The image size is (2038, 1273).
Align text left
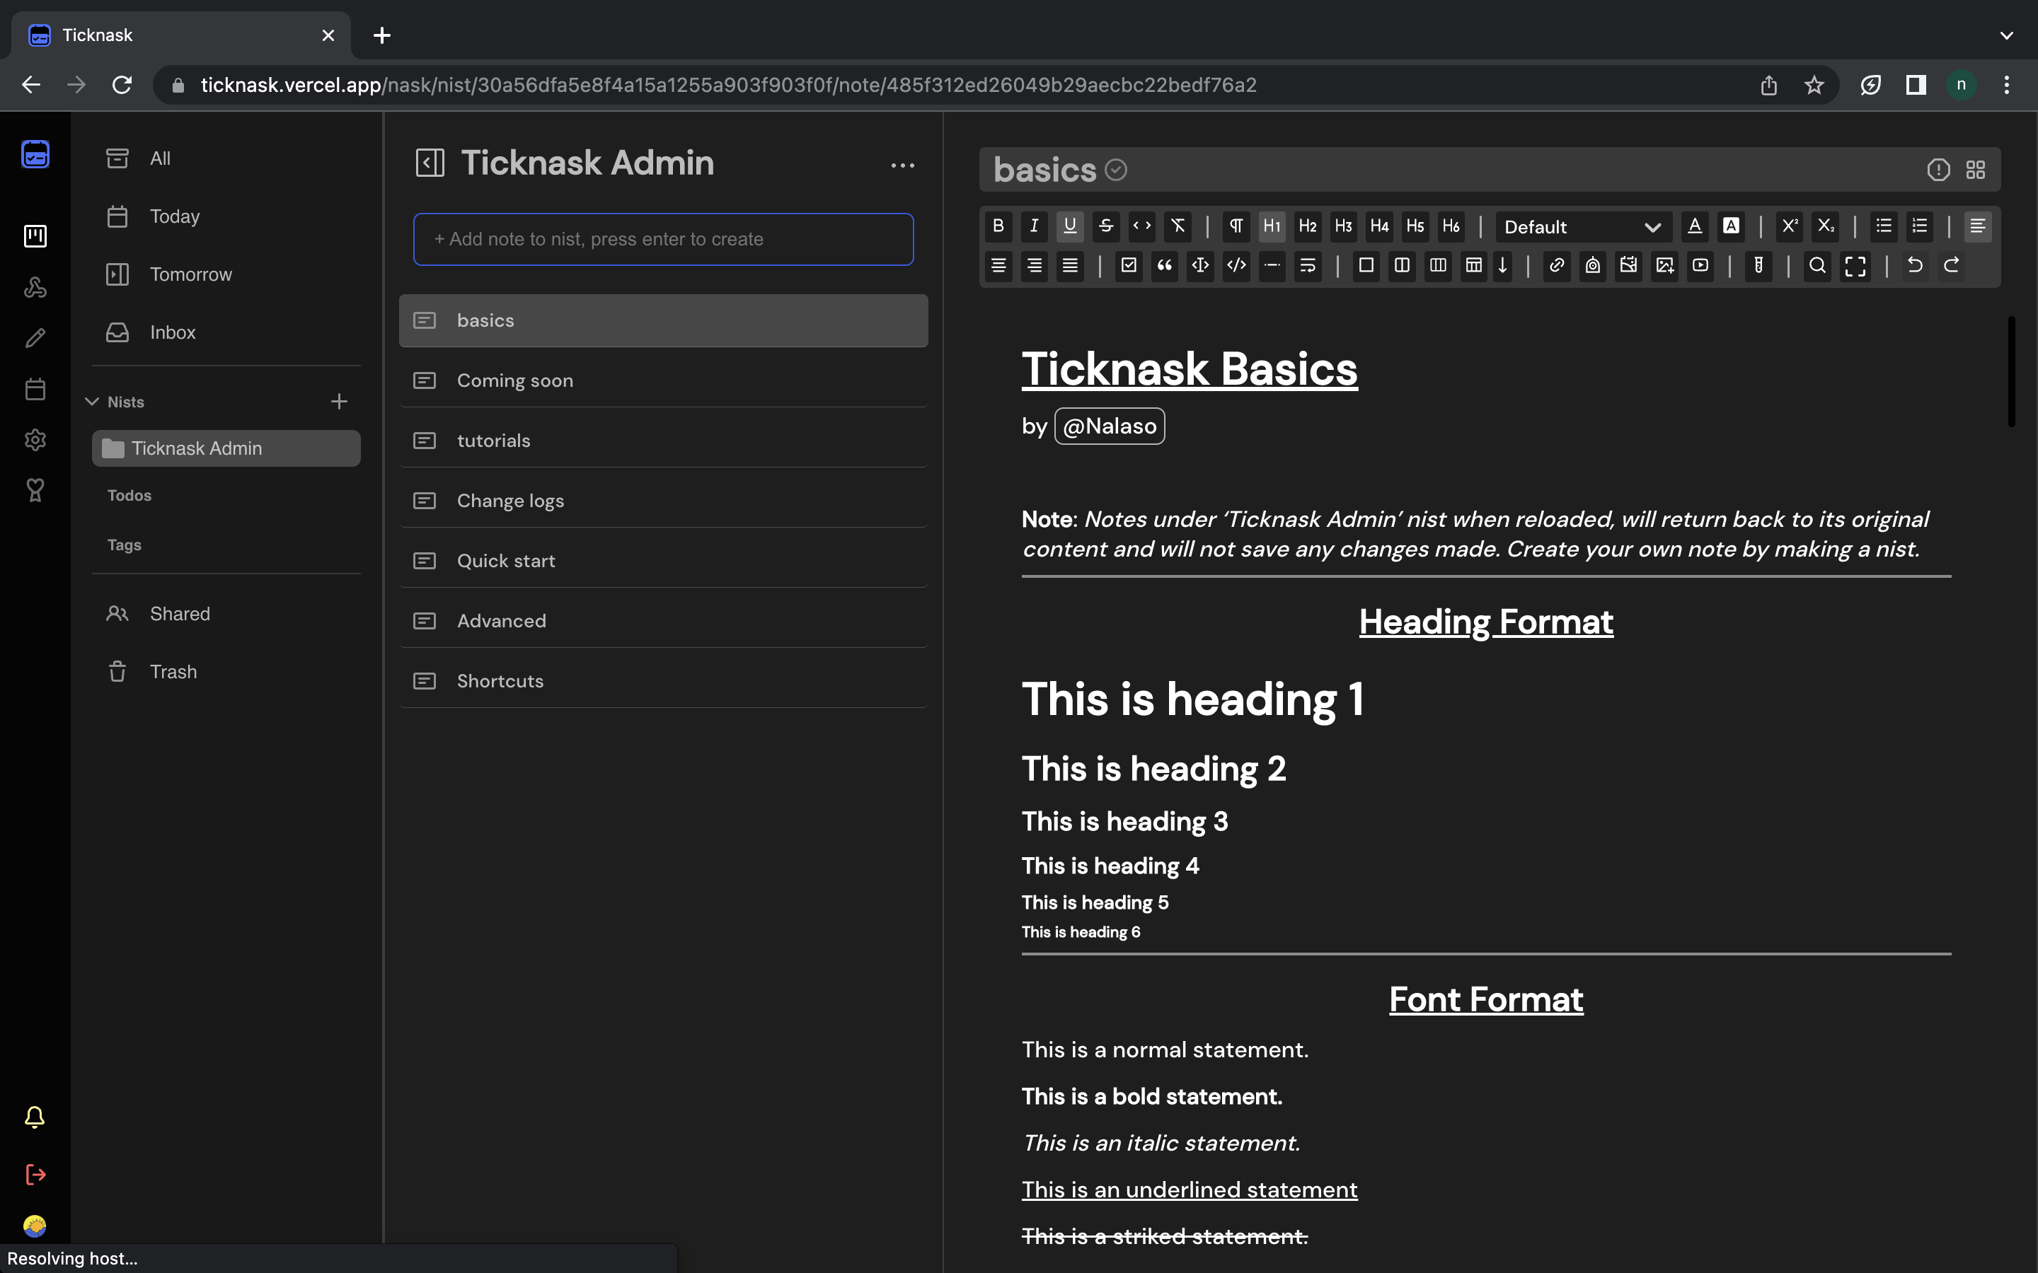(1979, 226)
